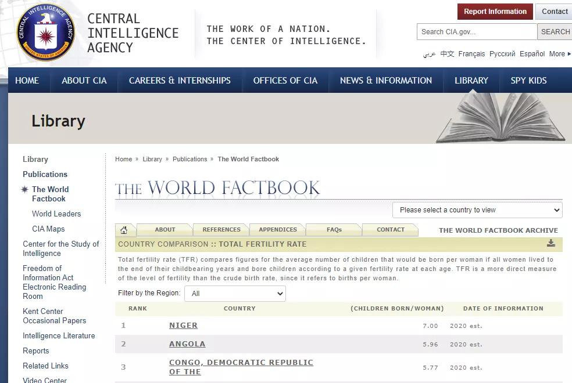Switch to the Factbook ABOUT tab
Image resolution: width=572 pixels, height=383 pixels.
tap(165, 230)
